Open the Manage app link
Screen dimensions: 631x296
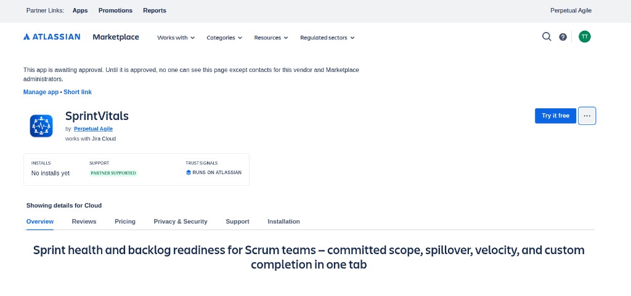[x=41, y=92]
